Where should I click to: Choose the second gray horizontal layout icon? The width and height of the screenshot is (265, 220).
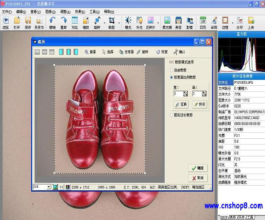click(x=44, y=52)
